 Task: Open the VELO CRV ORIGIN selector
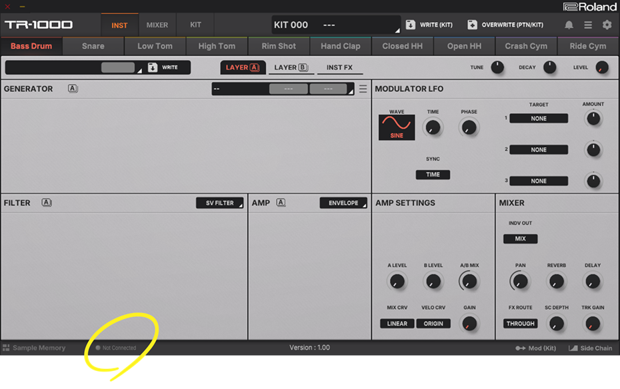coord(433,324)
